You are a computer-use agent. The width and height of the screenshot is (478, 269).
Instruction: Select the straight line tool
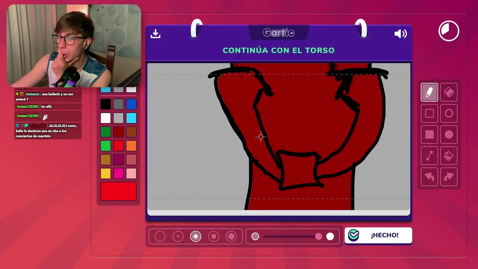(x=429, y=156)
